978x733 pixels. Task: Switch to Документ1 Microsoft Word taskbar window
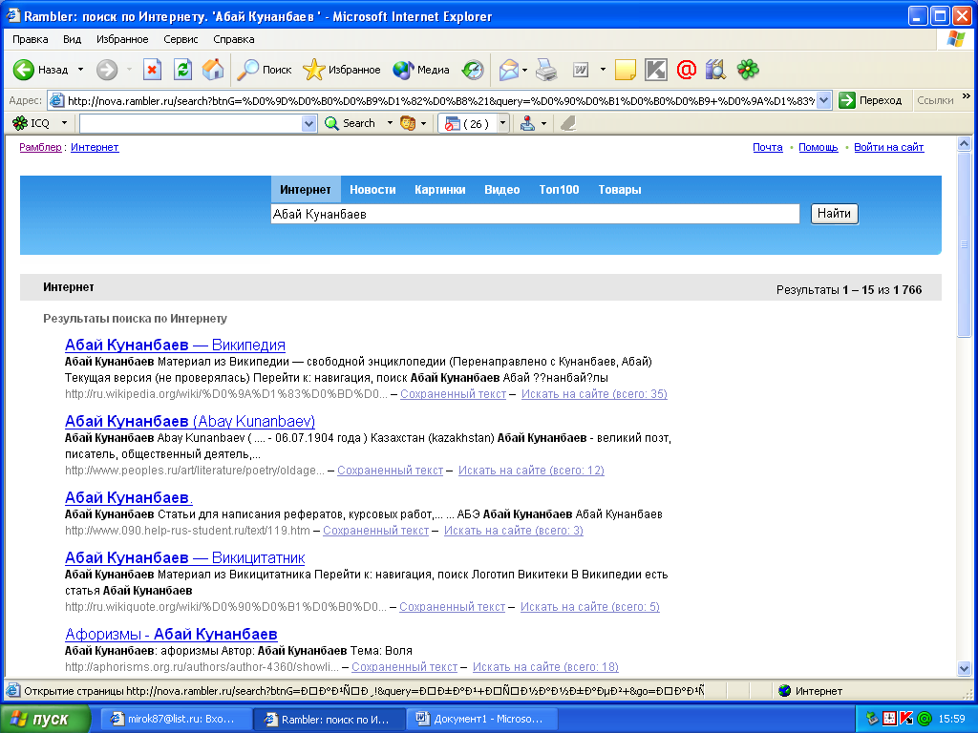point(481,719)
